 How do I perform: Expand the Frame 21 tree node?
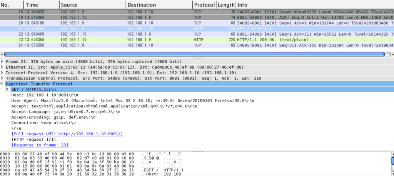pyautogui.click(x=2, y=62)
